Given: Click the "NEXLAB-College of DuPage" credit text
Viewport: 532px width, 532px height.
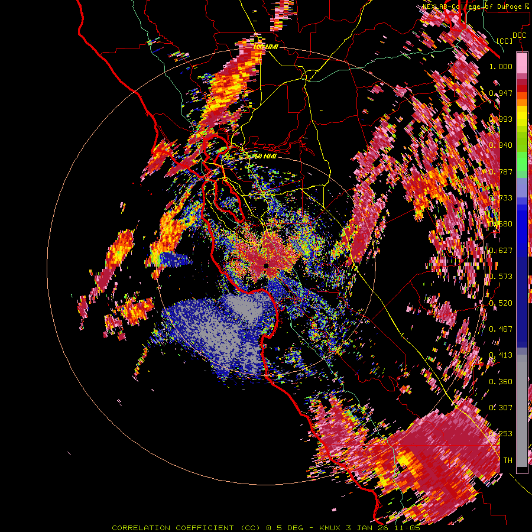Looking at the screenshot, I should pyautogui.click(x=473, y=7).
